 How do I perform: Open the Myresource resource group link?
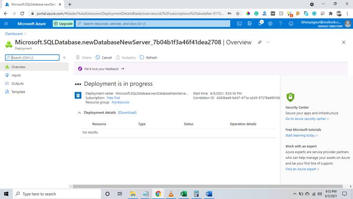pyautogui.click(x=121, y=102)
